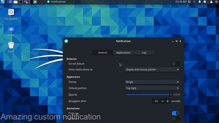Increase Disappear after with plus button
The image size is (219, 123).
168,101
